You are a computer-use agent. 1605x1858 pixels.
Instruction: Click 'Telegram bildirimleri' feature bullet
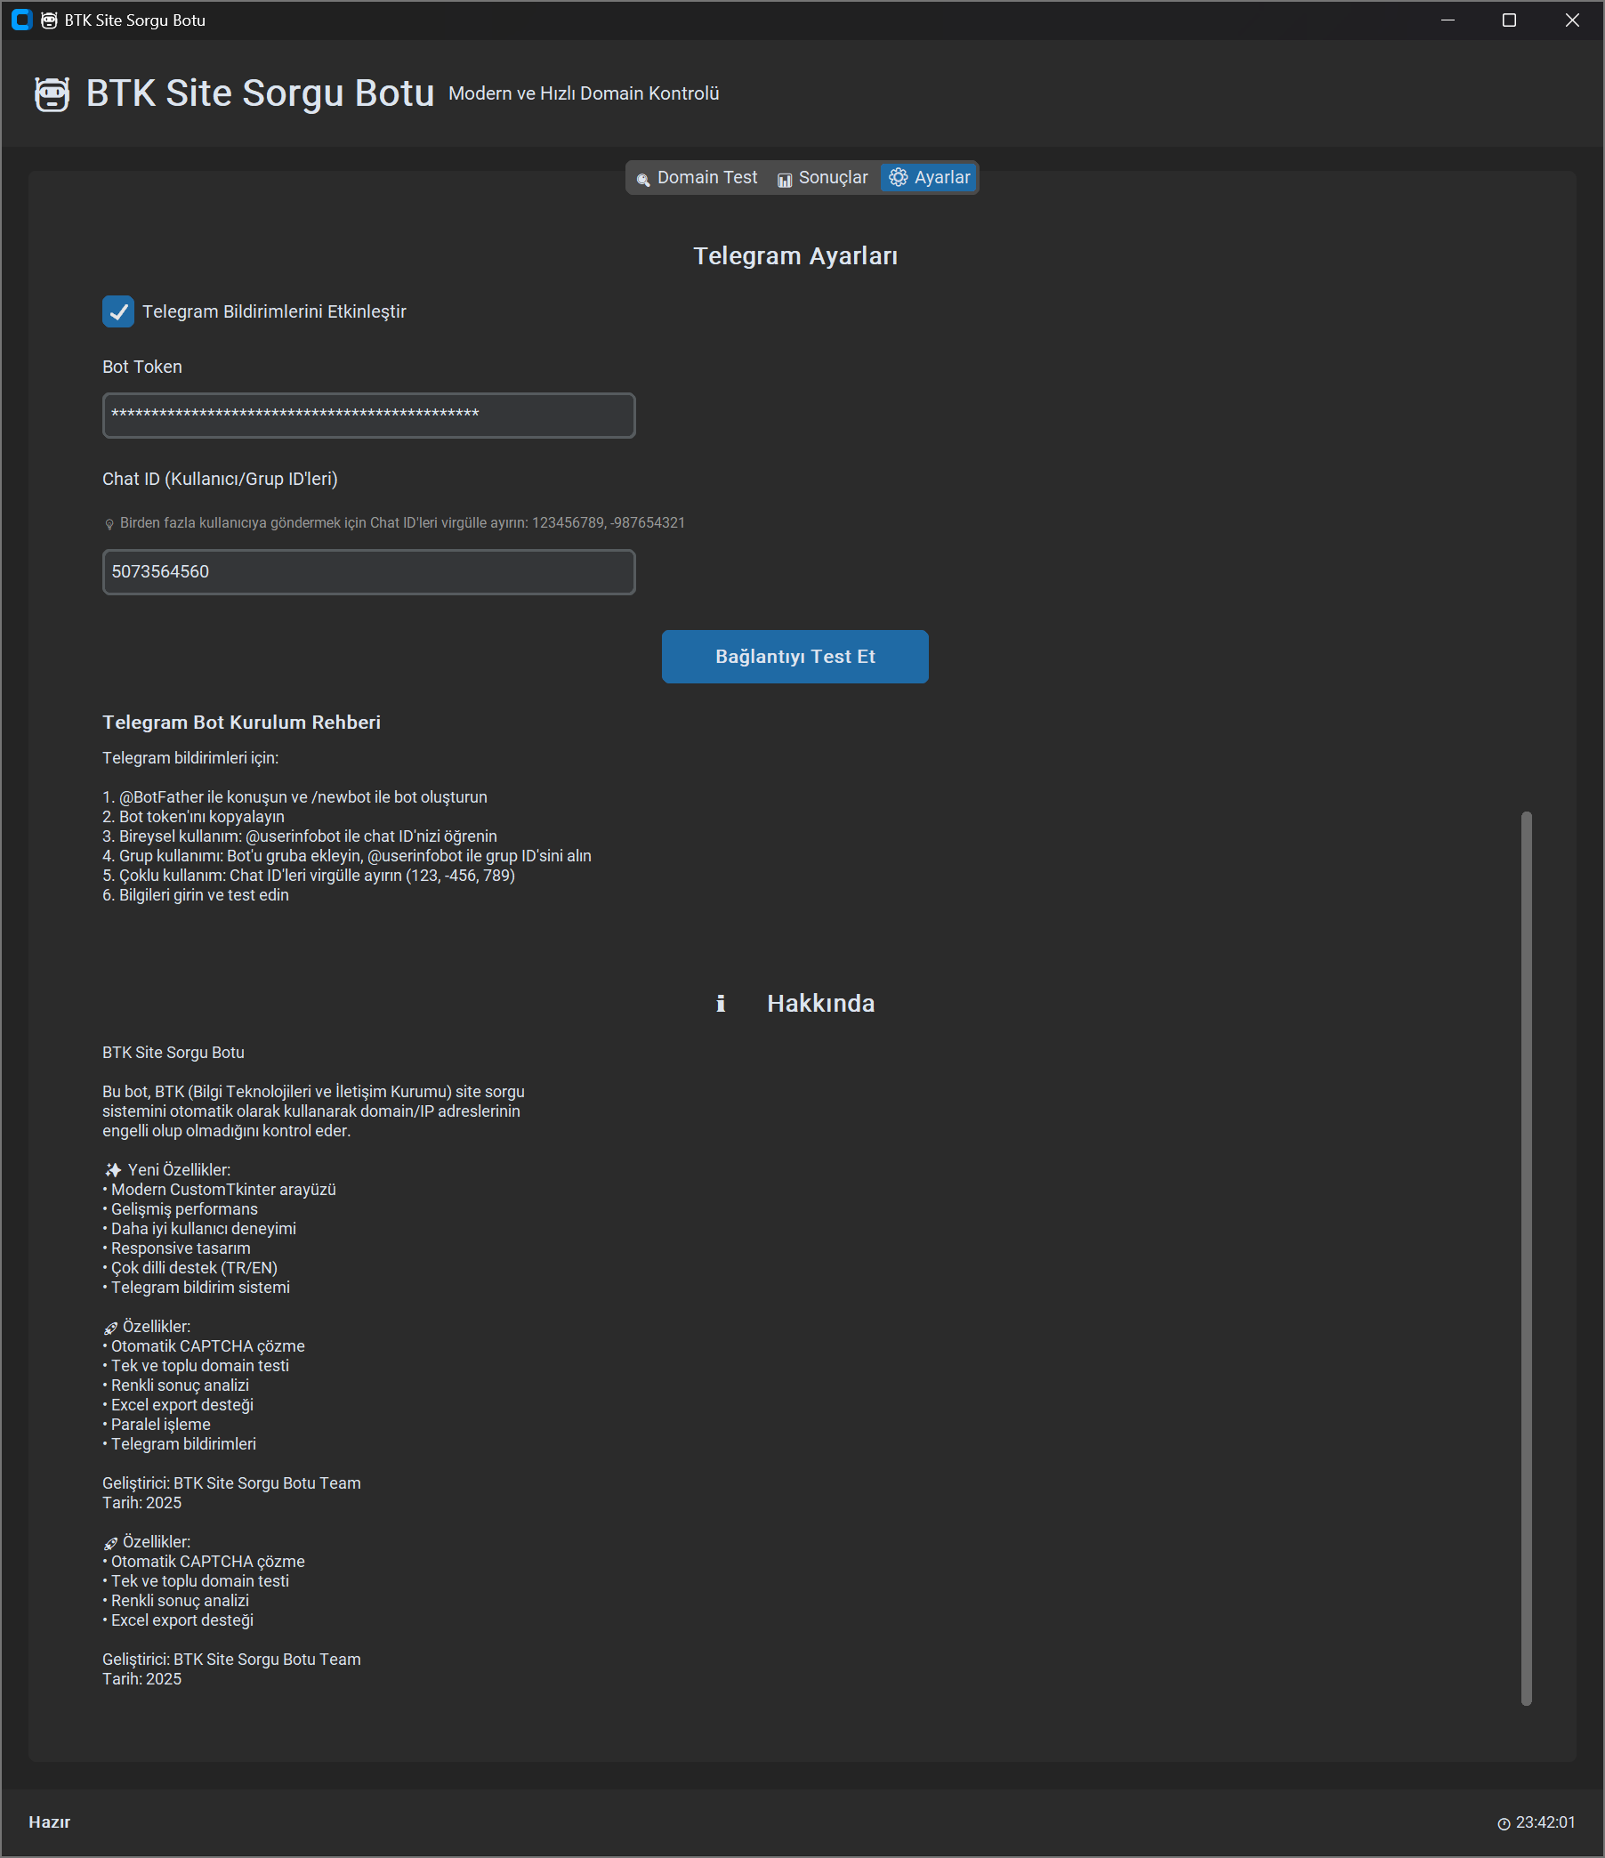pyautogui.click(x=180, y=1444)
